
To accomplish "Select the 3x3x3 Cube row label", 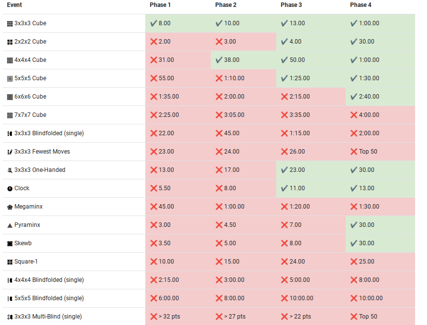I will click(x=30, y=23).
